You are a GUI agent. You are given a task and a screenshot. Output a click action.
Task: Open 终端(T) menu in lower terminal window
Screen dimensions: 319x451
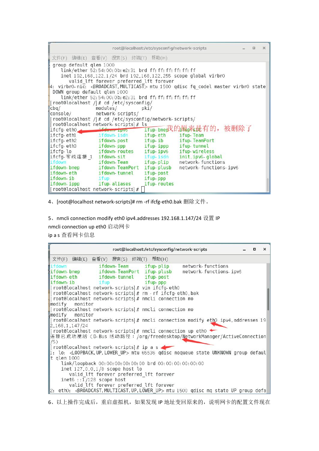(x=139, y=259)
